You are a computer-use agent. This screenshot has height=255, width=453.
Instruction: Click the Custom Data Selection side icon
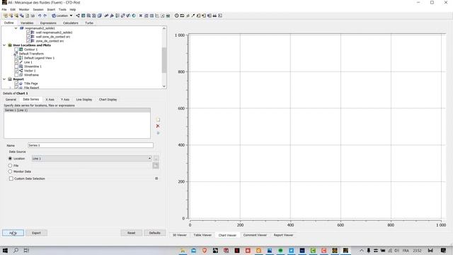pyautogui.click(x=156, y=178)
